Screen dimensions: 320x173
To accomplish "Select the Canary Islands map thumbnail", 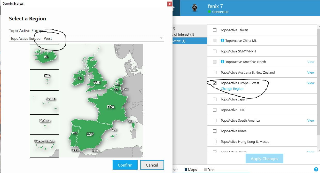I will click(x=44, y=146).
